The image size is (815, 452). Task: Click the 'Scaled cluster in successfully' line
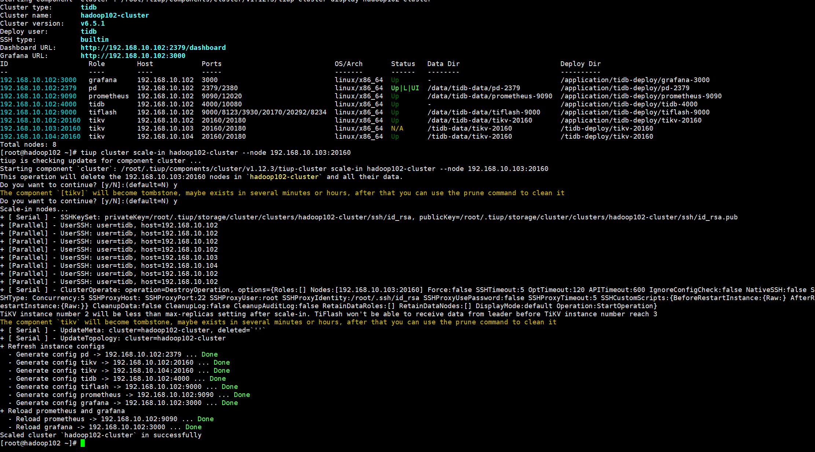pyautogui.click(x=101, y=435)
